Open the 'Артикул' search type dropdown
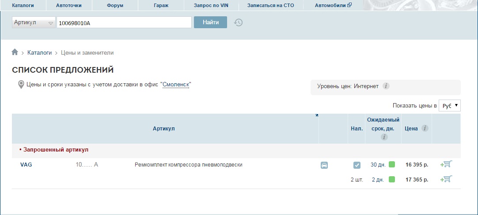This screenshot has height=215, width=478. coord(34,23)
